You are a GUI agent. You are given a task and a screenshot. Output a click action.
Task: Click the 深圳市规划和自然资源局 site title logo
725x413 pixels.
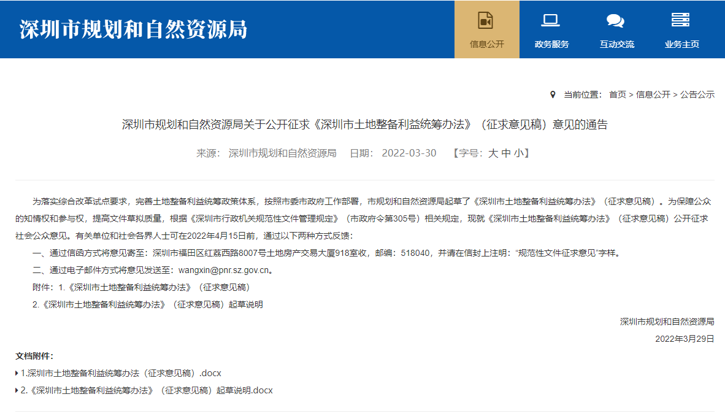pos(133,29)
